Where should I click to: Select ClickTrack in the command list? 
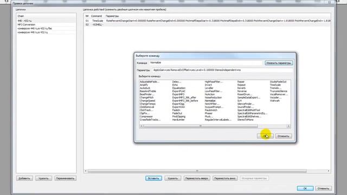146,110
